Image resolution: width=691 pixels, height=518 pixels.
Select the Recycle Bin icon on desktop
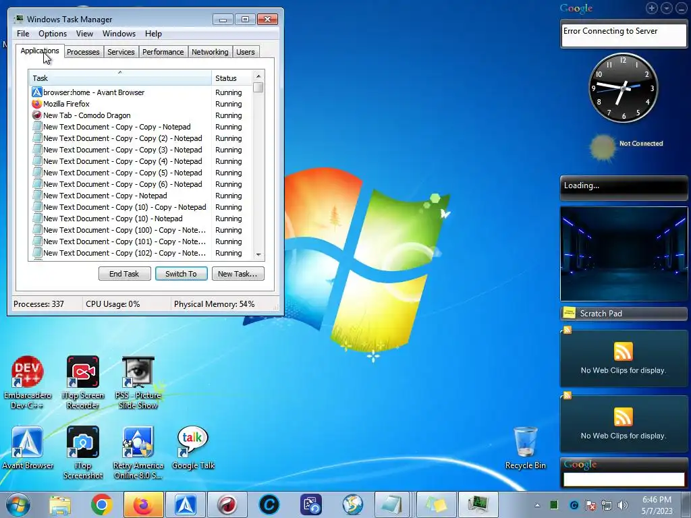(x=525, y=448)
